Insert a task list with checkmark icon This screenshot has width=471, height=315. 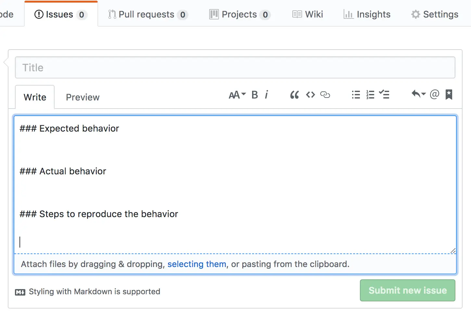click(x=384, y=94)
